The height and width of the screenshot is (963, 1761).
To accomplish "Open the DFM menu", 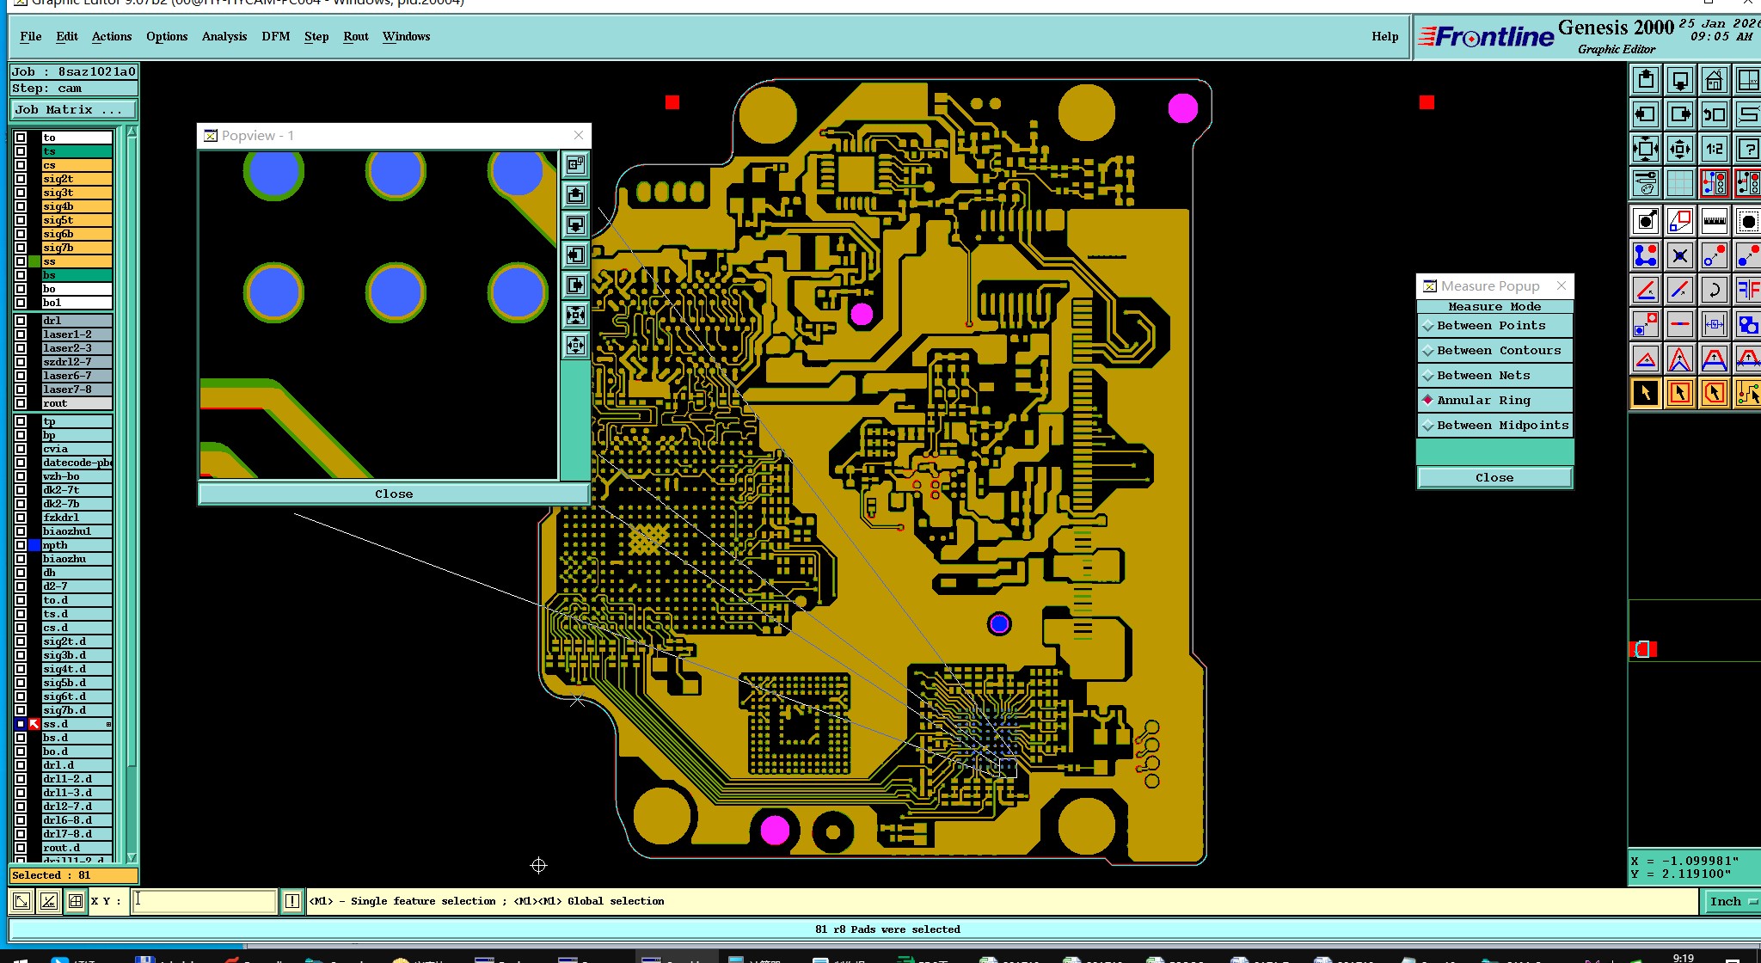I will click(275, 36).
